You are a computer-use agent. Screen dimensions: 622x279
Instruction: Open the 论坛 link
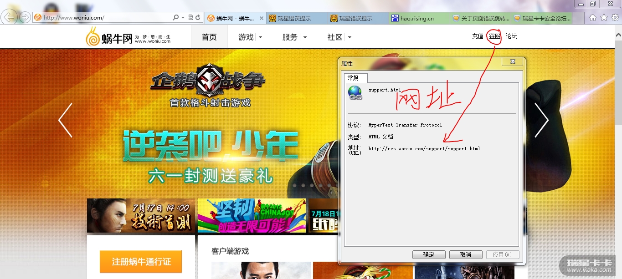click(511, 36)
